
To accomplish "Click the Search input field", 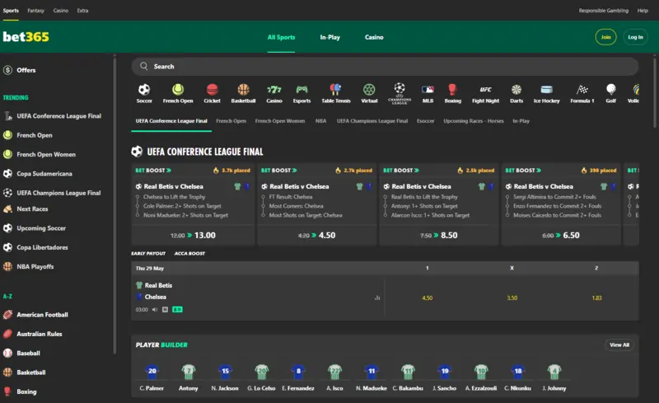I will click(385, 67).
